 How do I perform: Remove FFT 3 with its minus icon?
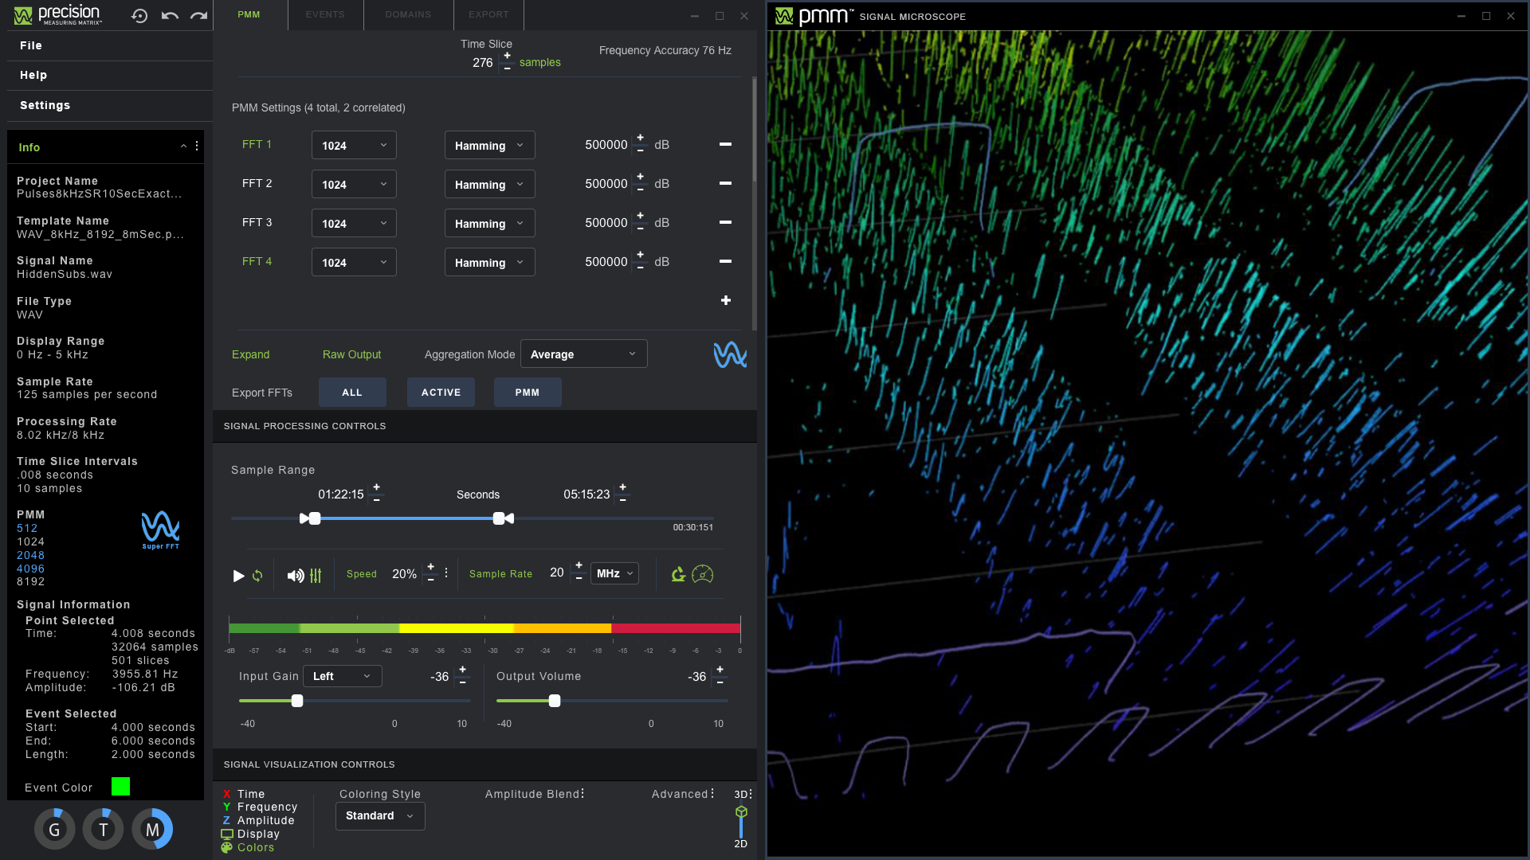tap(725, 222)
